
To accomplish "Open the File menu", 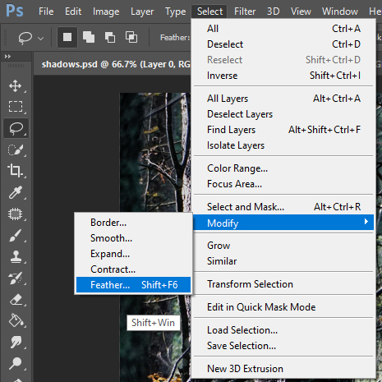I will click(46, 12).
